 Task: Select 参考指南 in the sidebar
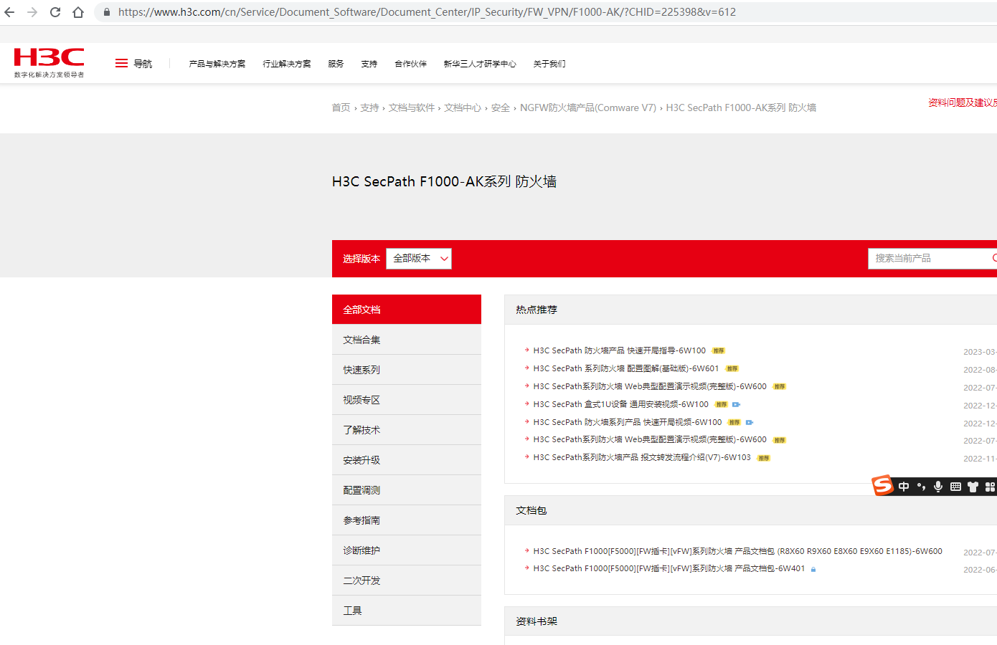tap(407, 520)
